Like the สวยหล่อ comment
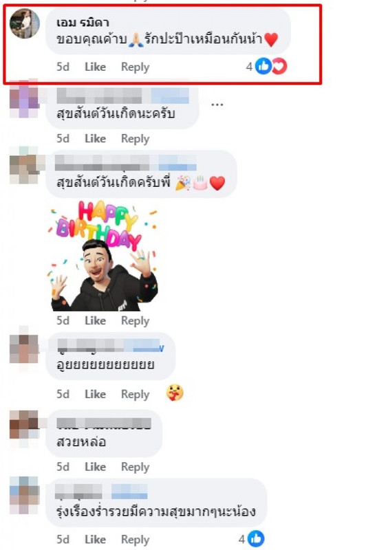The height and width of the screenshot is (550, 377). (95, 467)
